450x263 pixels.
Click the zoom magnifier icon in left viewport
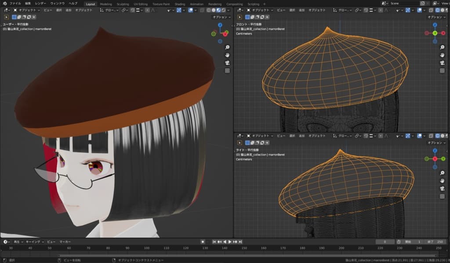pyautogui.click(x=227, y=47)
